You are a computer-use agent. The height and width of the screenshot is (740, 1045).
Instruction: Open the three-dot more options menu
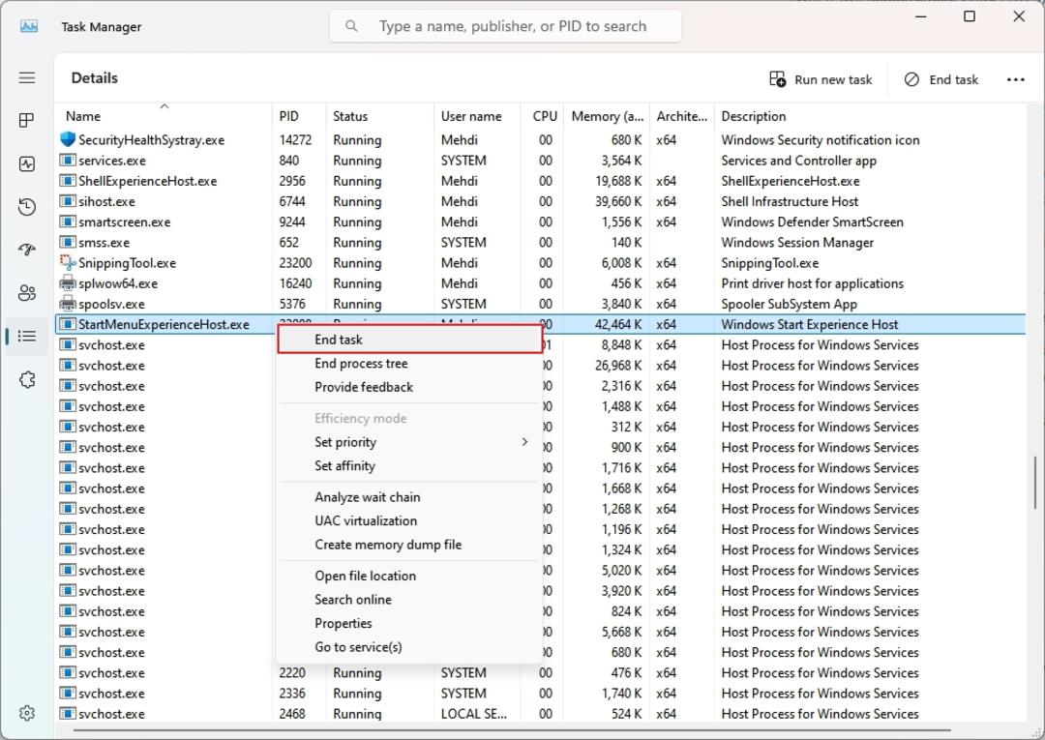point(1015,80)
